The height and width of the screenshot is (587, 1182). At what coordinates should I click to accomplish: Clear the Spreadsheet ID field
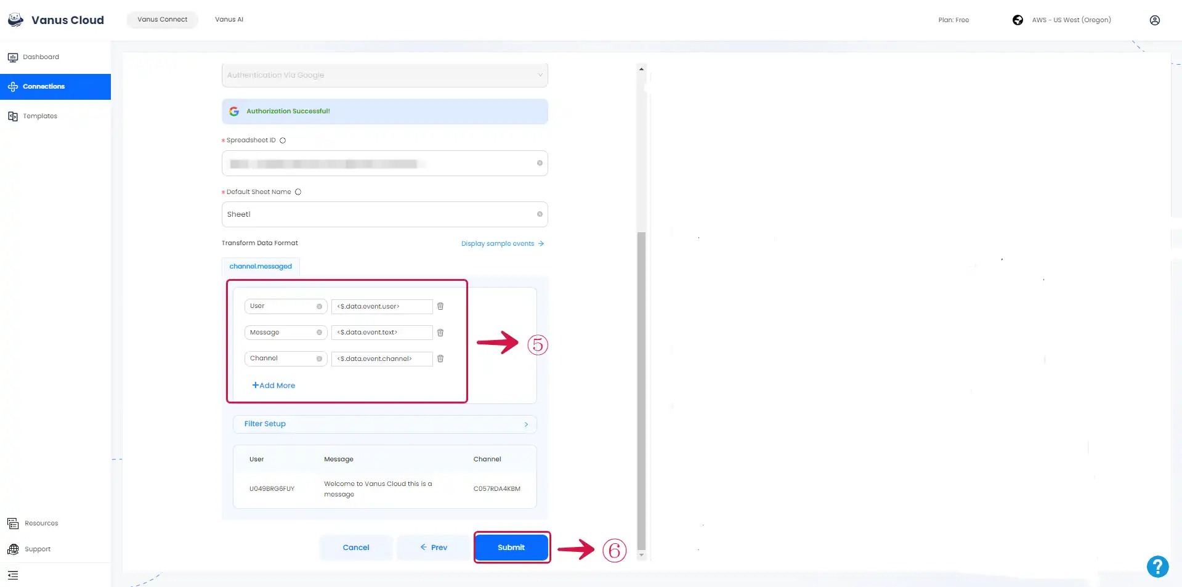pos(540,163)
